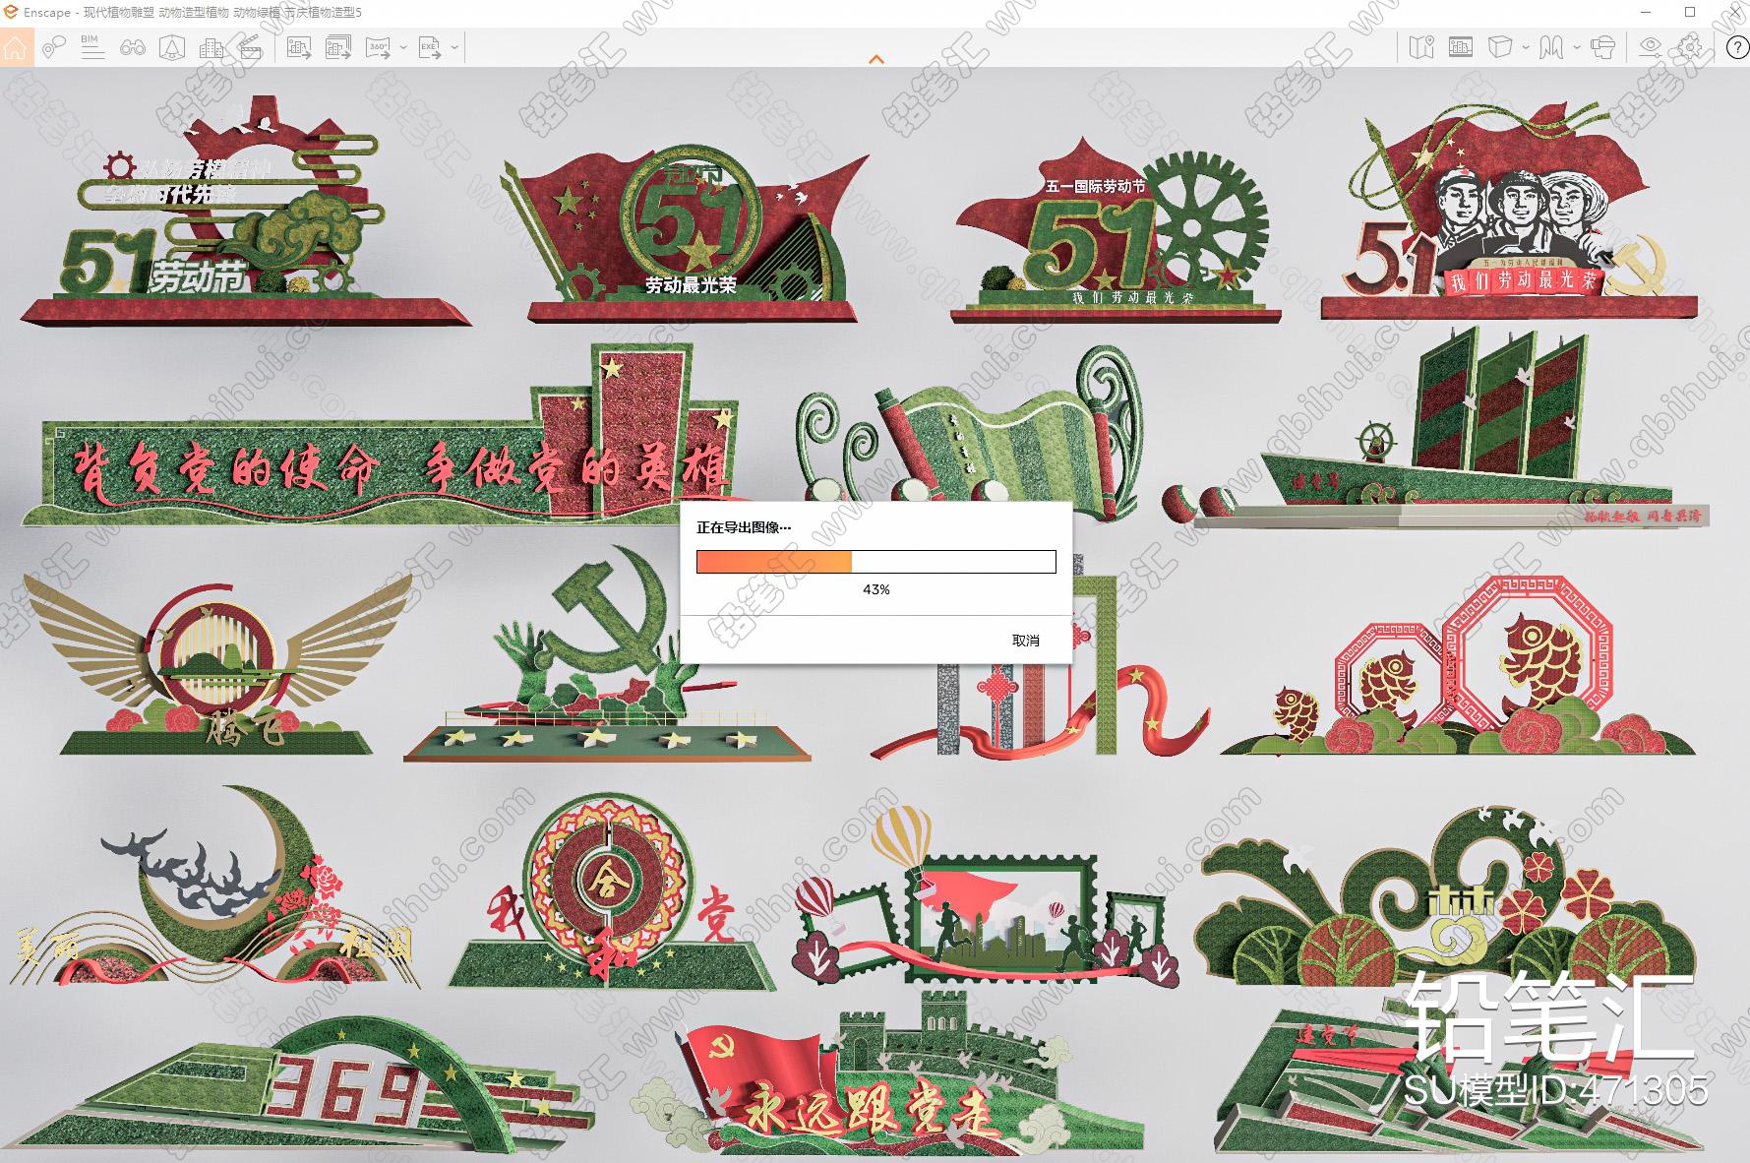Toggle the rendered image view icon
This screenshot has width=1750, height=1163.
coord(1461,46)
